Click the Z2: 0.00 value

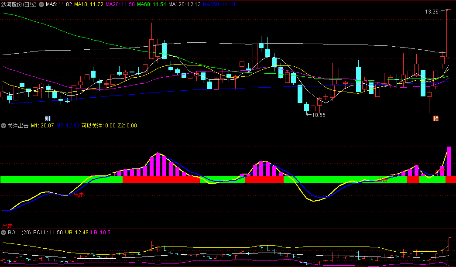click(x=127, y=126)
